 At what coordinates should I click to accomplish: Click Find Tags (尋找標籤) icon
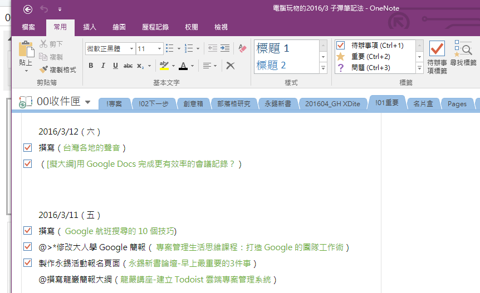point(463,53)
